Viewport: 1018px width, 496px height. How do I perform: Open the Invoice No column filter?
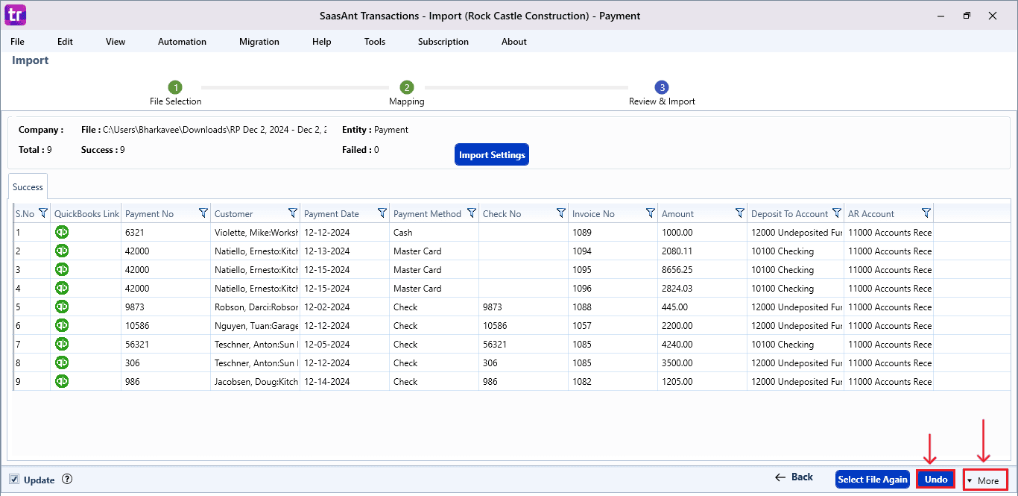650,212
